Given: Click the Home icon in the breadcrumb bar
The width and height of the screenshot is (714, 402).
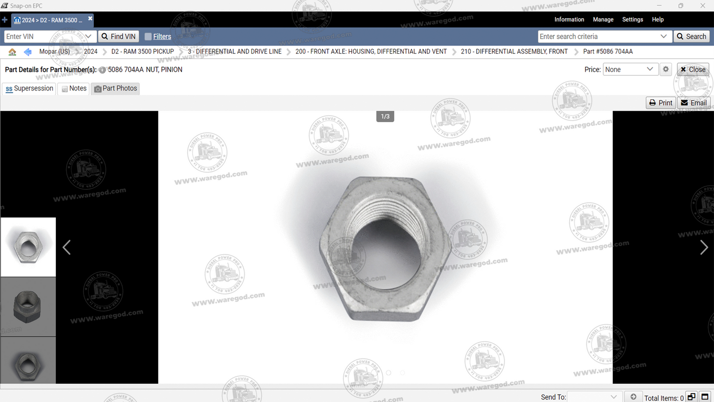Looking at the screenshot, I should 12,51.
